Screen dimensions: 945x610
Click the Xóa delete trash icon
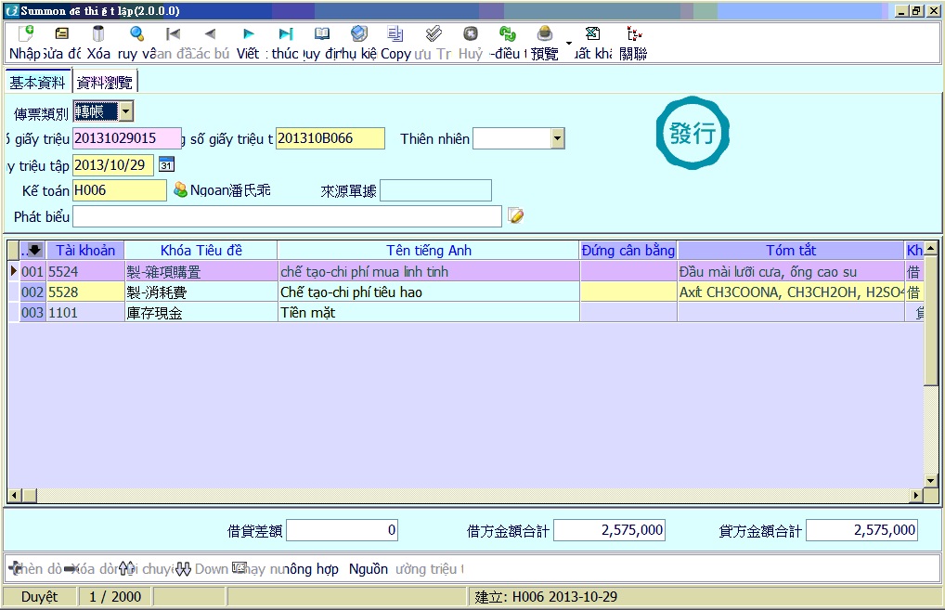pos(98,34)
